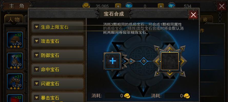Switch to the 镶嵌 tab behind dialog
The height and width of the screenshot is (102, 228).
(205, 20)
